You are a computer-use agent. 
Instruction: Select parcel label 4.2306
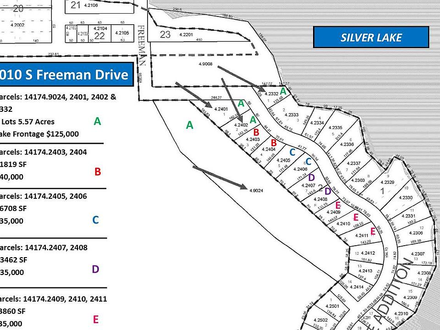416,233
